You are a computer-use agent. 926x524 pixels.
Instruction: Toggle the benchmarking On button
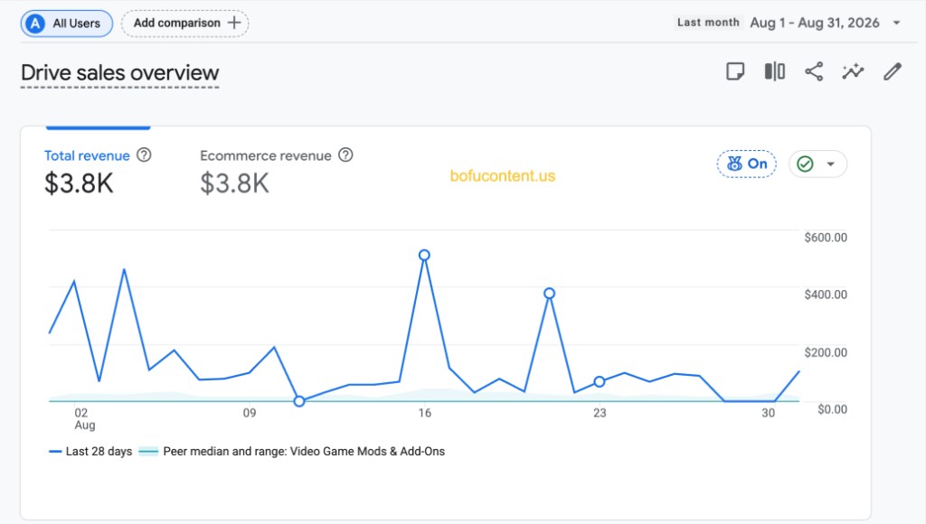(747, 164)
